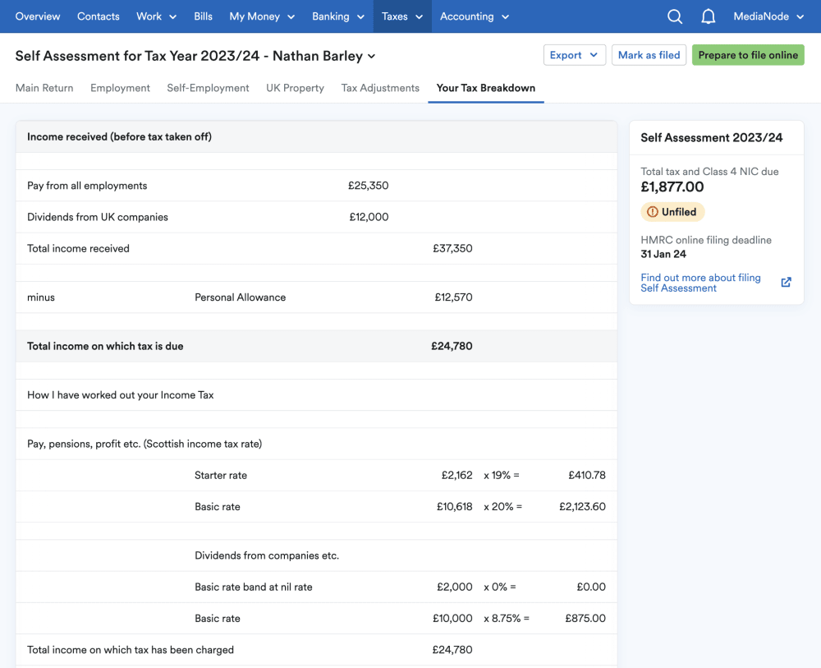
Task: Expand the Export options dropdown
Action: [575, 55]
